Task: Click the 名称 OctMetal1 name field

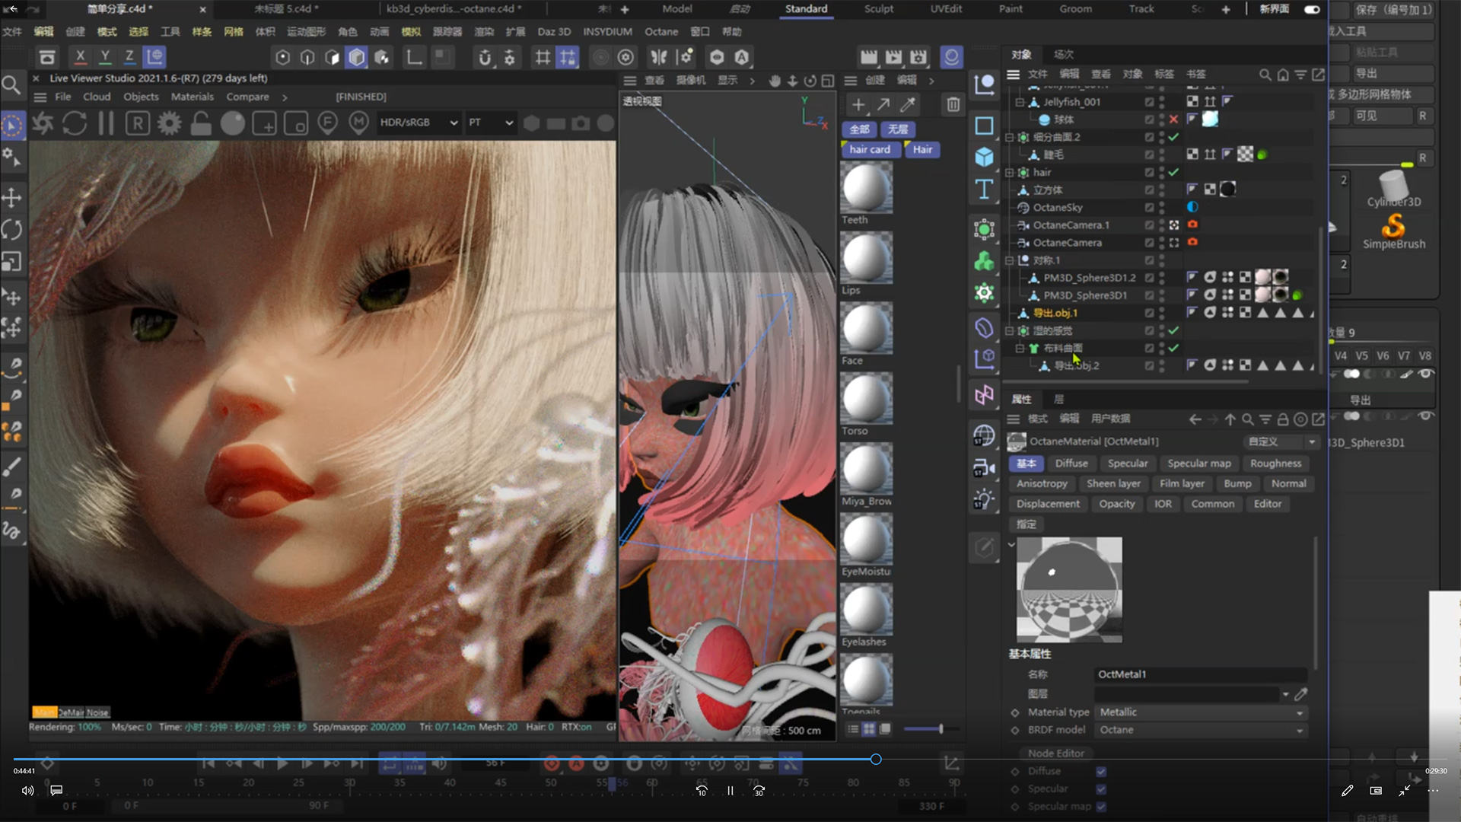Action: pos(1201,674)
